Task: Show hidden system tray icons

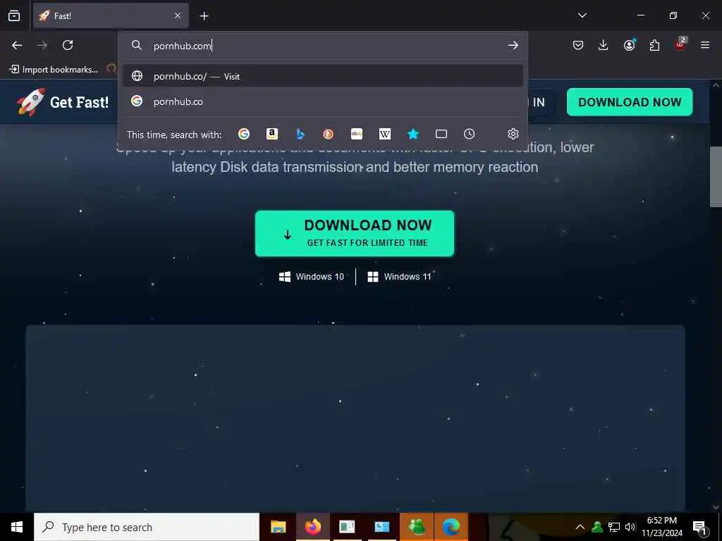Action: tap(580, 527)
